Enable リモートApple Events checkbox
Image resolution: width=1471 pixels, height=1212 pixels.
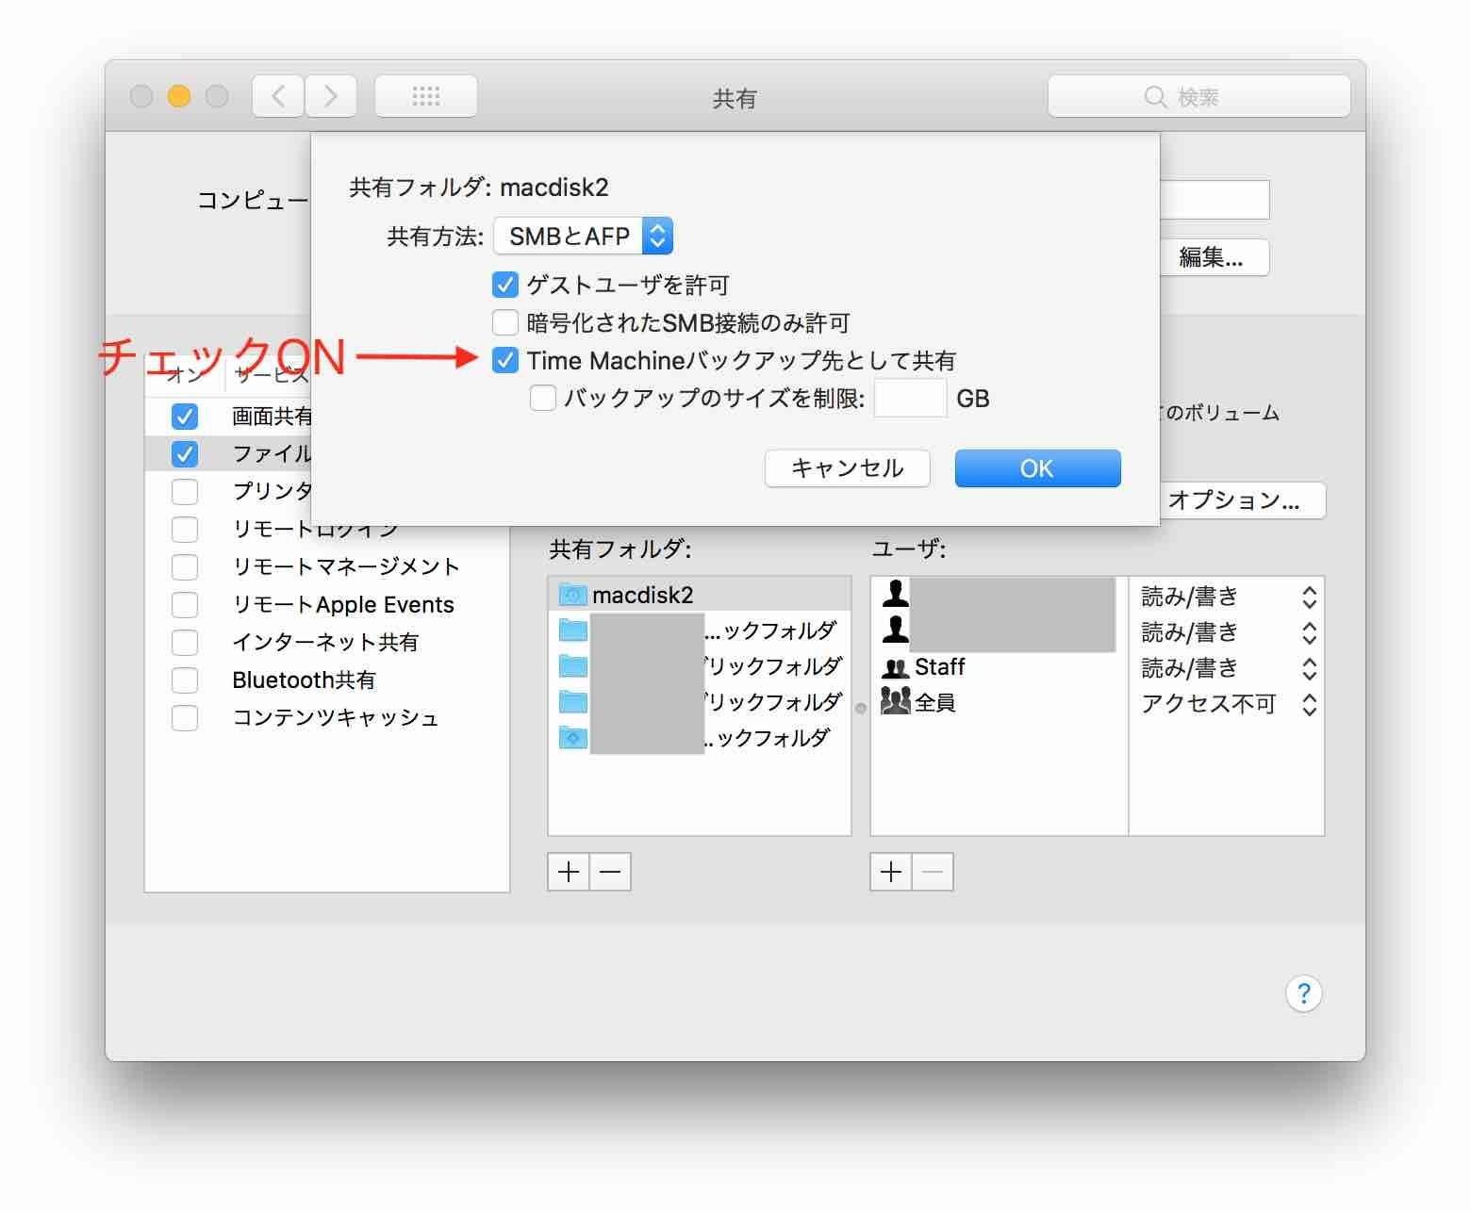(x=185, y=604)
